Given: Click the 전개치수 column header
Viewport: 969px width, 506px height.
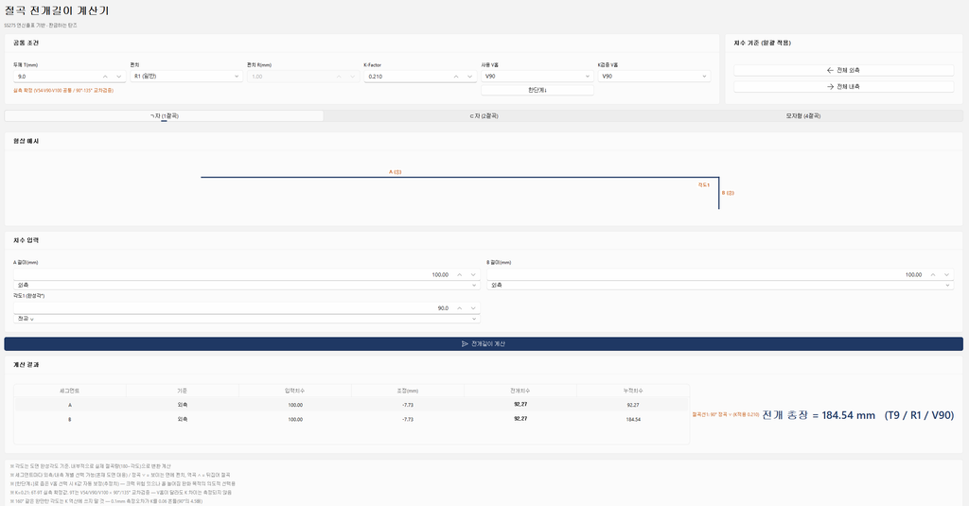Looking at the screenshot, I should coord(520,391).
